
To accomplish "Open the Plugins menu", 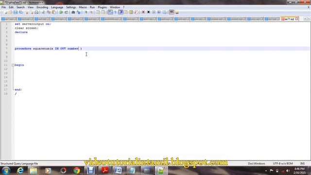I will click(x=102, y=7).
